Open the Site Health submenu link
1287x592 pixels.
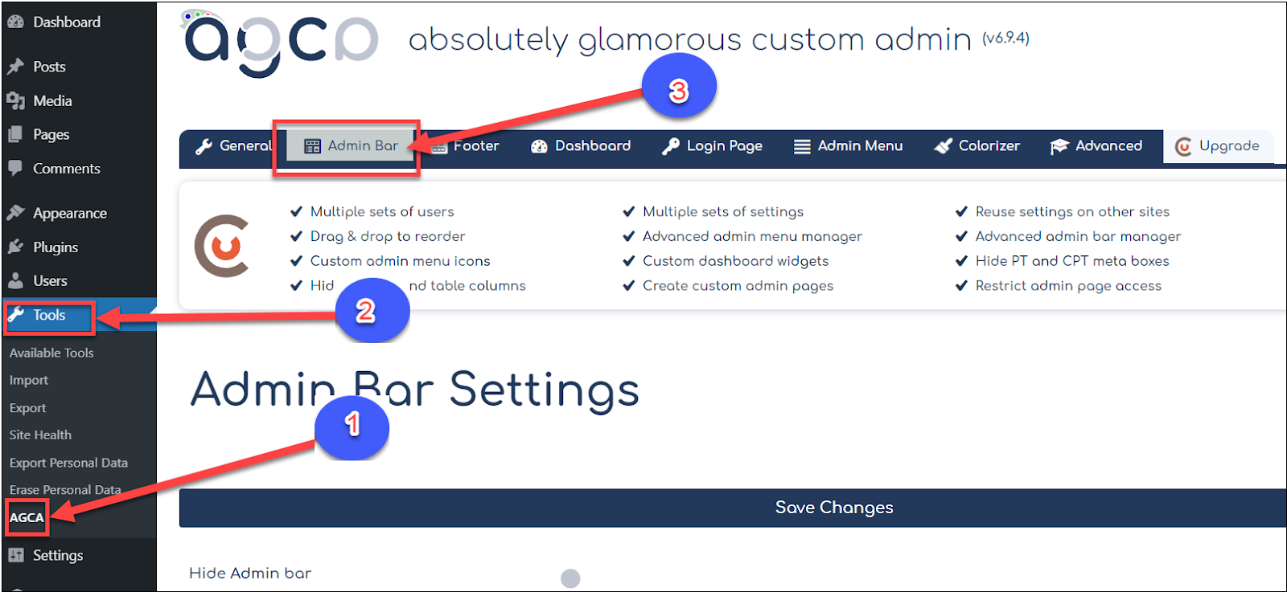click(40, 435)
